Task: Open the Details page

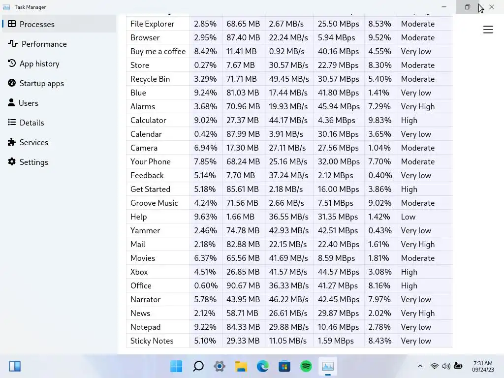Action: click(x=59, y=123)
